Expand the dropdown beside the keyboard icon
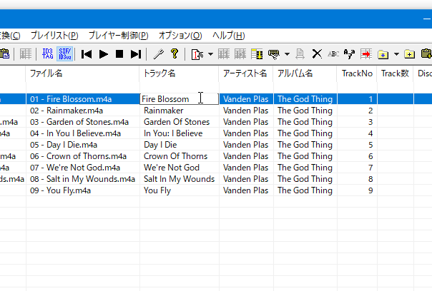The width and height of the screenshot is (432, 291). 287,54
